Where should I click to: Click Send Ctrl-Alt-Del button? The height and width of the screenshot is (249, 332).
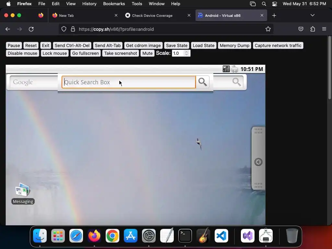(x=72, y=45)
